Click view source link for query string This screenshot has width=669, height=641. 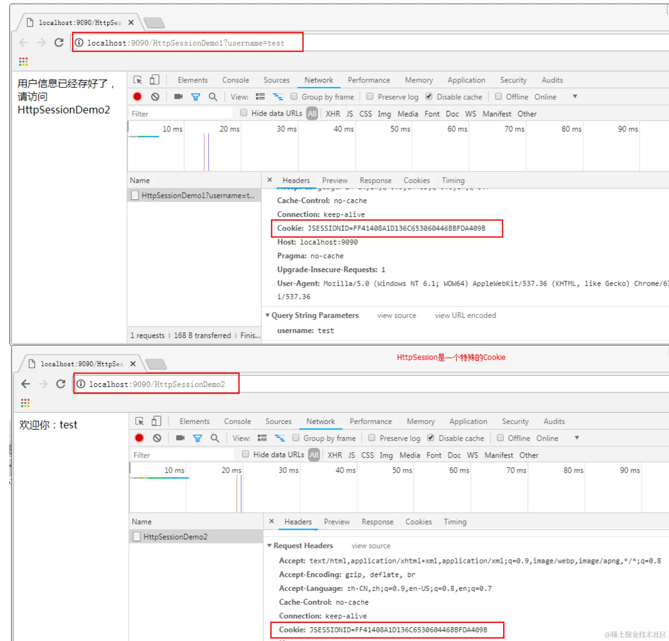[x=397, y=315]
